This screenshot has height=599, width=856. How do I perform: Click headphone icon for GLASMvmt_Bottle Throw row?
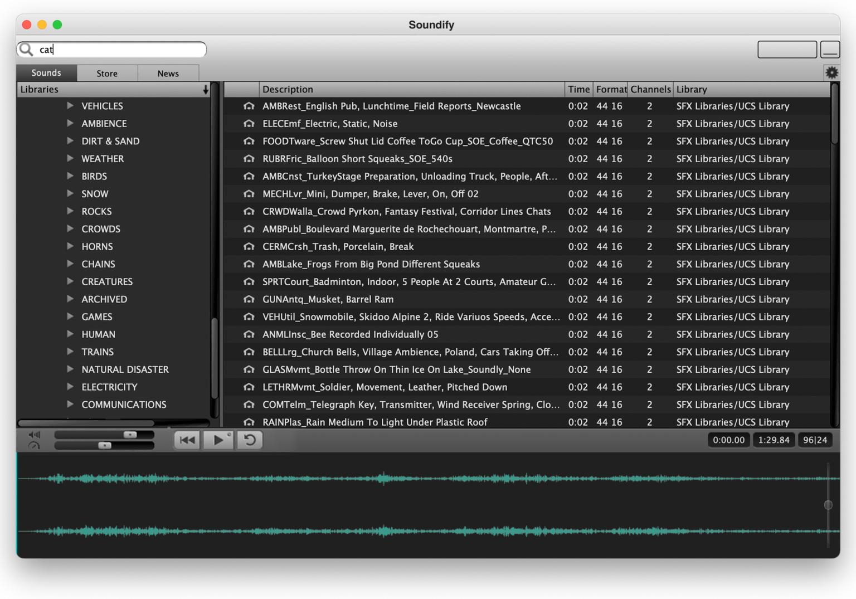click(249, 369)
